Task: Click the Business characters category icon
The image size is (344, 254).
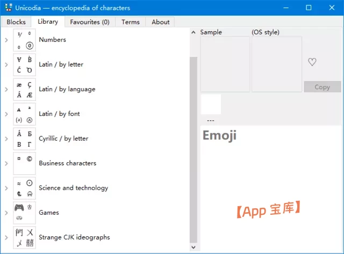Action: (24, 163)
